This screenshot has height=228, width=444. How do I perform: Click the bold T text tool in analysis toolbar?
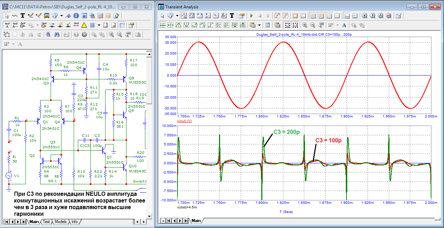click(232, 15)
